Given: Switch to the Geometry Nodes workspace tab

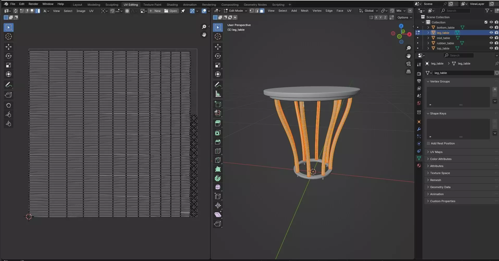Looking at the screenshot, I should (255, 4).
